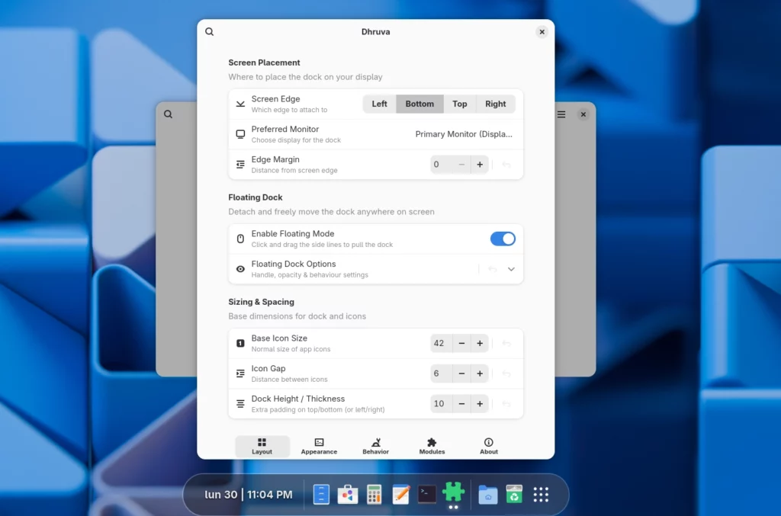Increase Base Icon Size with plus button

(x=480, y=344)
